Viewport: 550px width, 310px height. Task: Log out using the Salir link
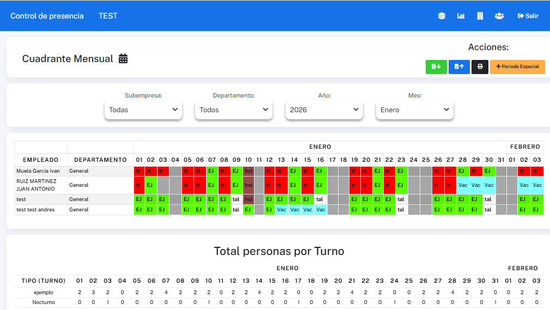[x=528, y=16]
